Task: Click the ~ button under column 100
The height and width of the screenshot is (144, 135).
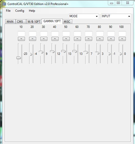Action: pyautogui.click(x=122, y=39)
